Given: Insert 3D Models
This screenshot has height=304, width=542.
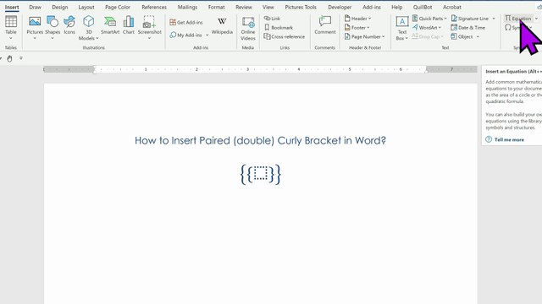Looking at the screenshot, I should click(88, 28).
